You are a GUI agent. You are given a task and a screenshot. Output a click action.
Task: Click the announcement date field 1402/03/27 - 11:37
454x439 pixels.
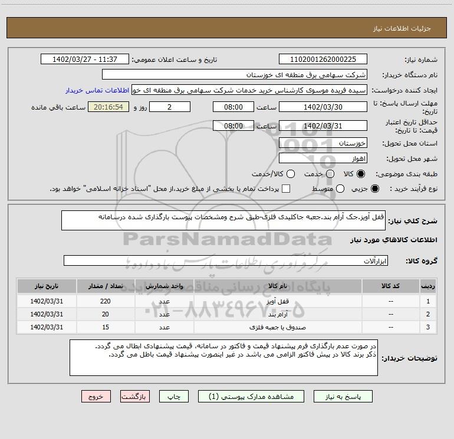point(85,60)
